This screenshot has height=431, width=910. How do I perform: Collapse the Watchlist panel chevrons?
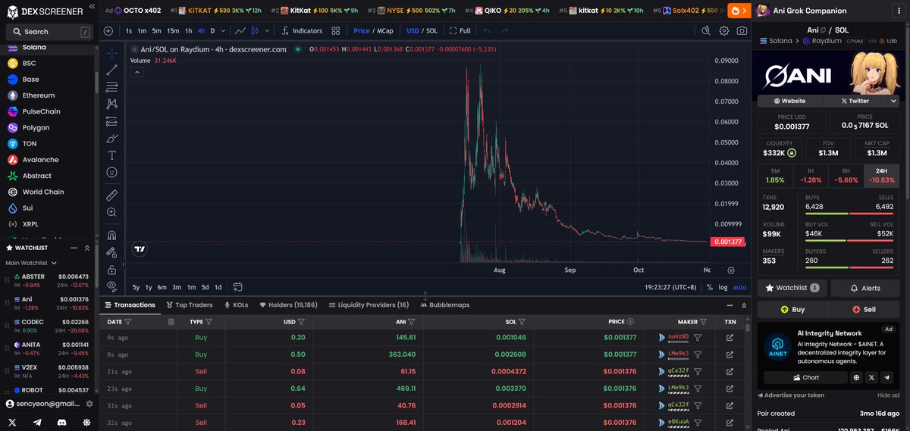[86, 248]
